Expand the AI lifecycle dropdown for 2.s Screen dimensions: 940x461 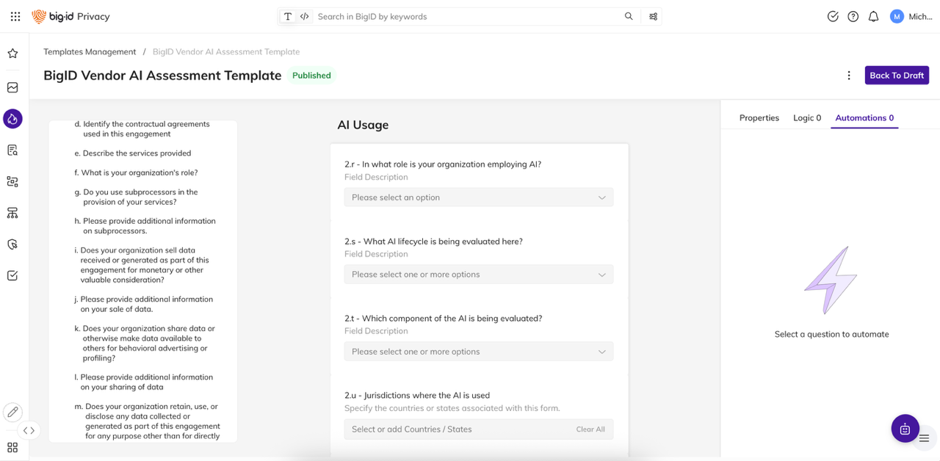(478, 275)
